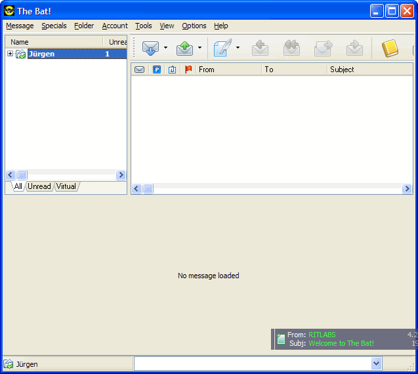Viewport: 418px width, 374px height.
Task: Click the Jürgen status bar account icon
Action: (x=9, y=364)
